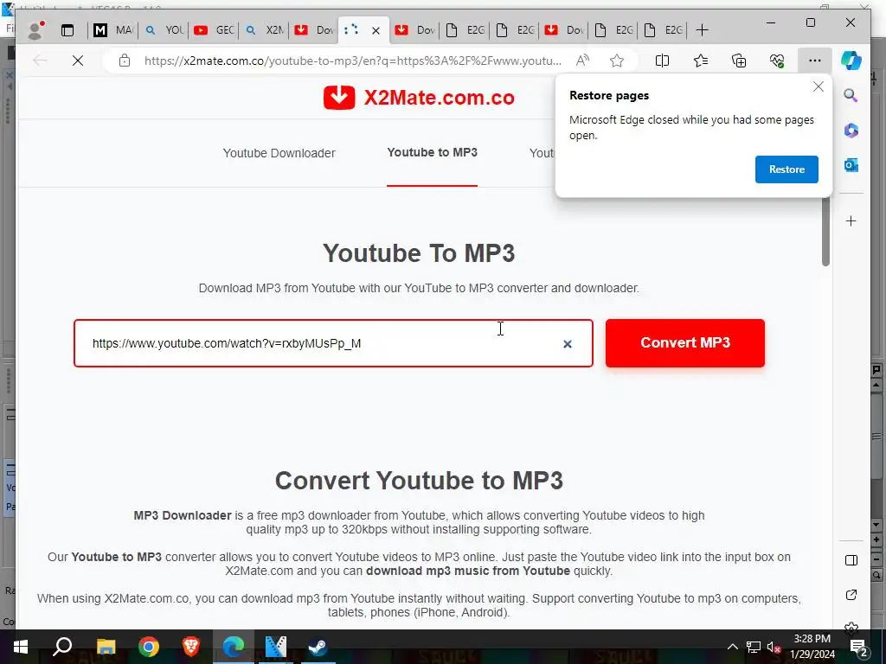Image resolution: width=886 pixels, height=664 pixels.
Task: Switch to the GEC YouTube tab
Action: [x=214, y=30]
